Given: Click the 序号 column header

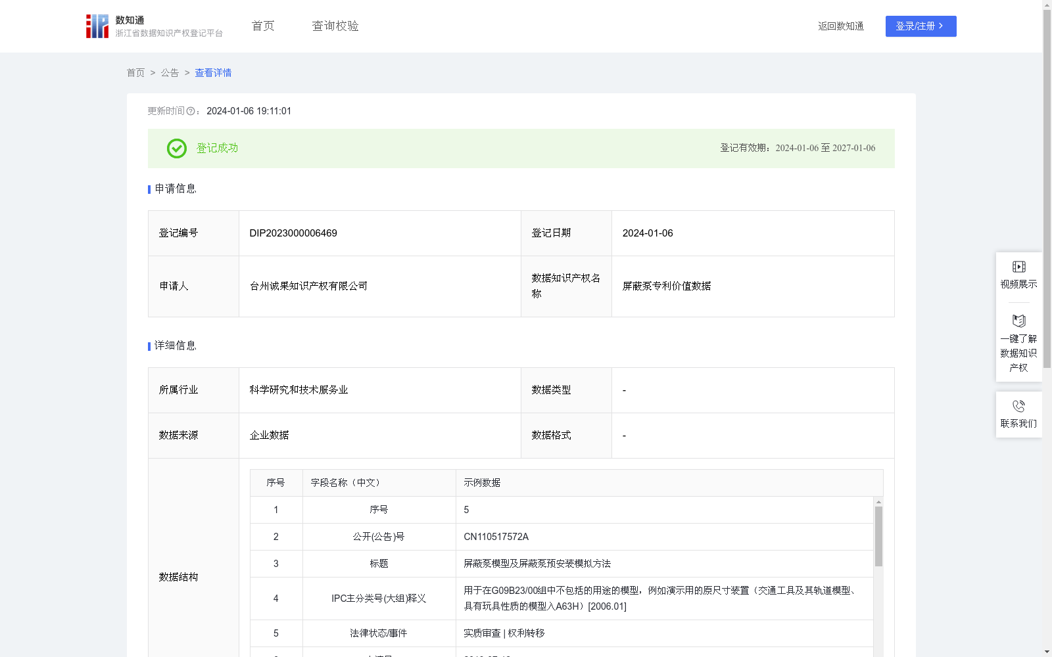Looking at the screenshot, I should click(x=275, y=483).
